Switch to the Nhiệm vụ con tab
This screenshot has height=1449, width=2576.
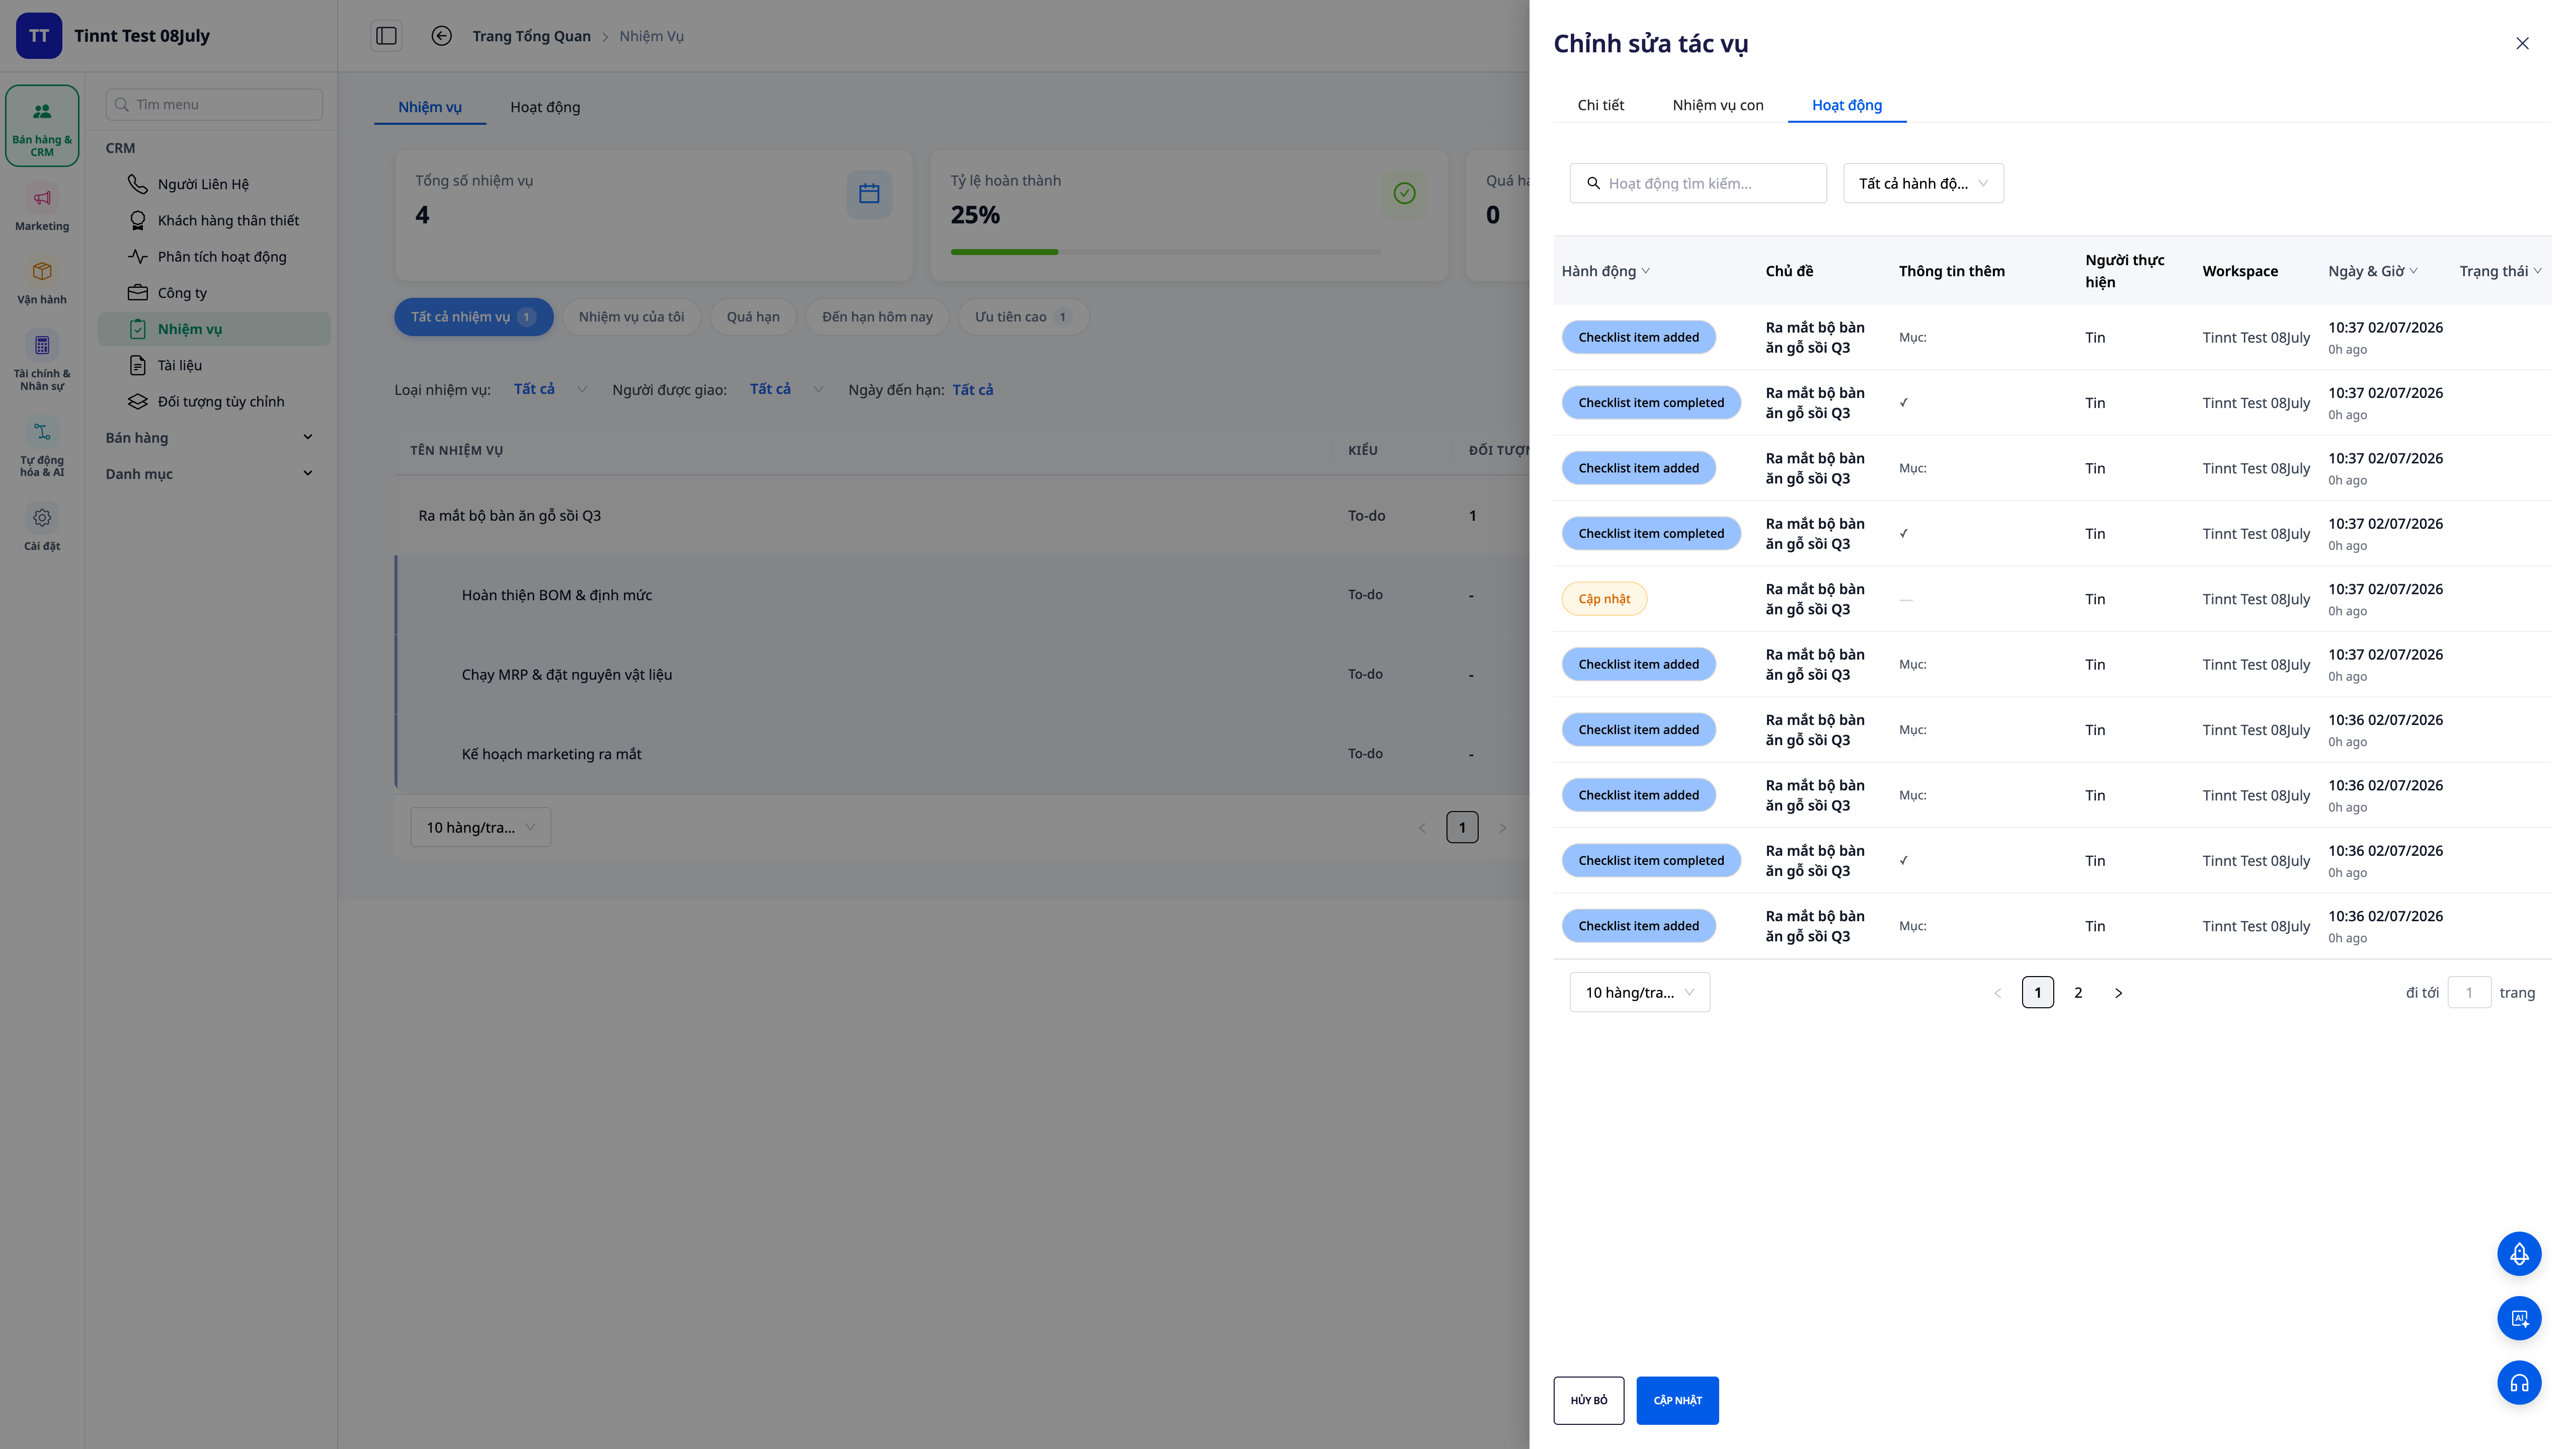[1718, 105]
